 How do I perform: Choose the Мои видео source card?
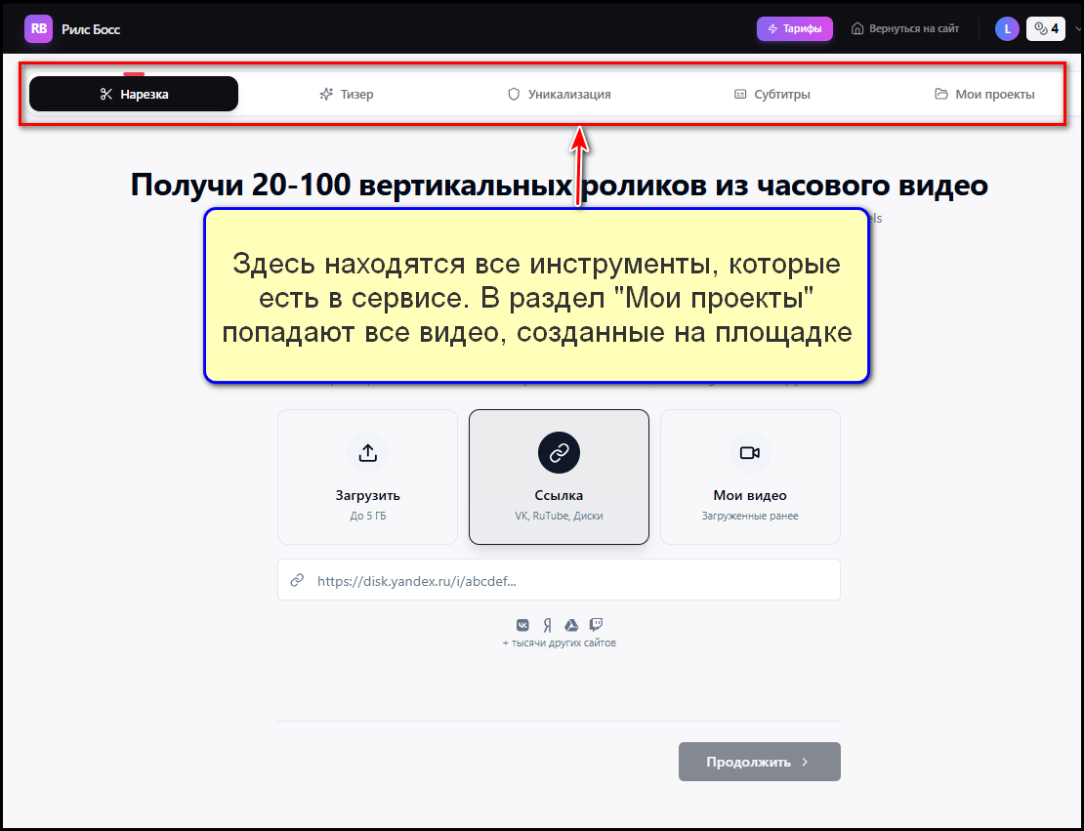(x=750, y=477)
